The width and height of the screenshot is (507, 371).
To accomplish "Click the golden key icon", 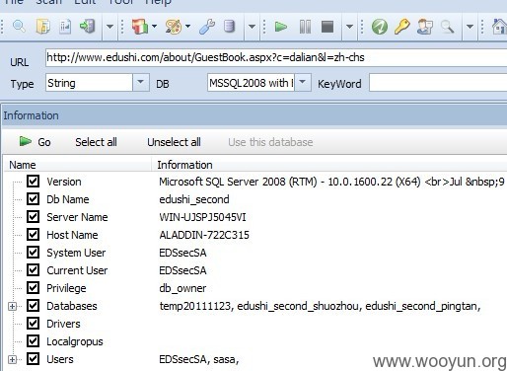I will [401, 27].
